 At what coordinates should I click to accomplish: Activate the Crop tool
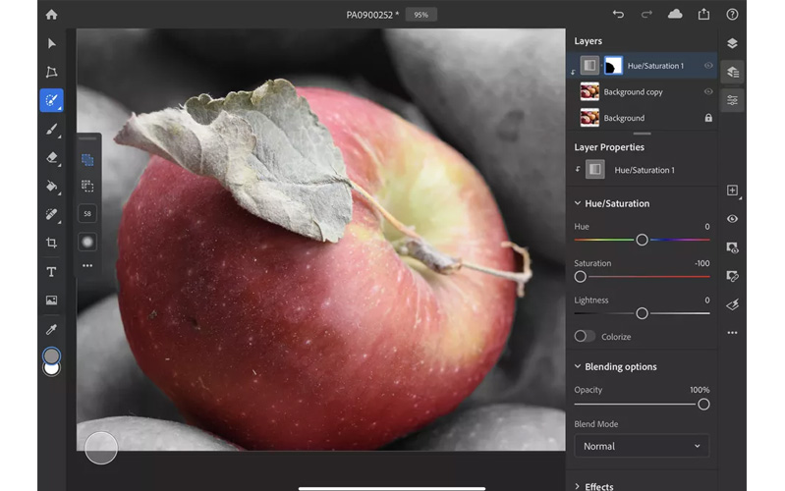pos(52,243)
